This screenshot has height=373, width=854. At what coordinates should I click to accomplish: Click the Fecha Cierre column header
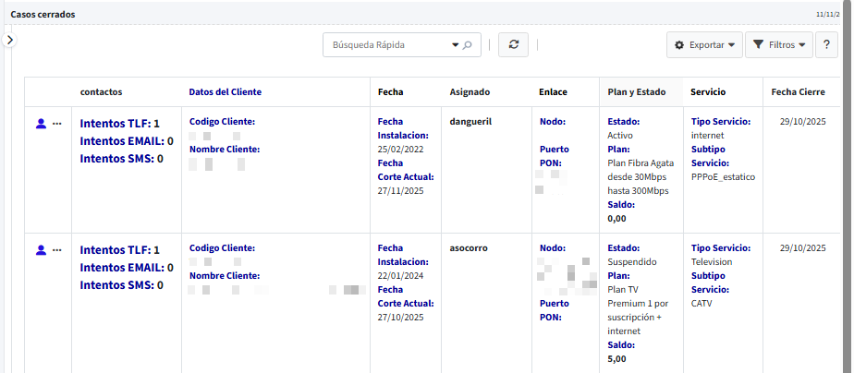(x=798, y=92)
